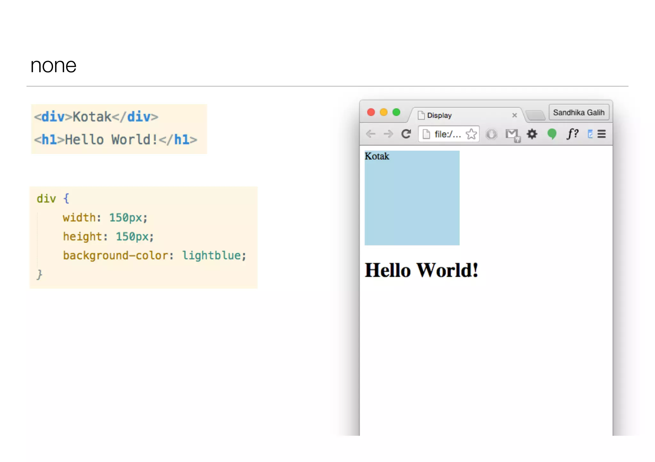Open the Chrome hamburger menu
655x462 pixels.
click(x=602, y=134)
